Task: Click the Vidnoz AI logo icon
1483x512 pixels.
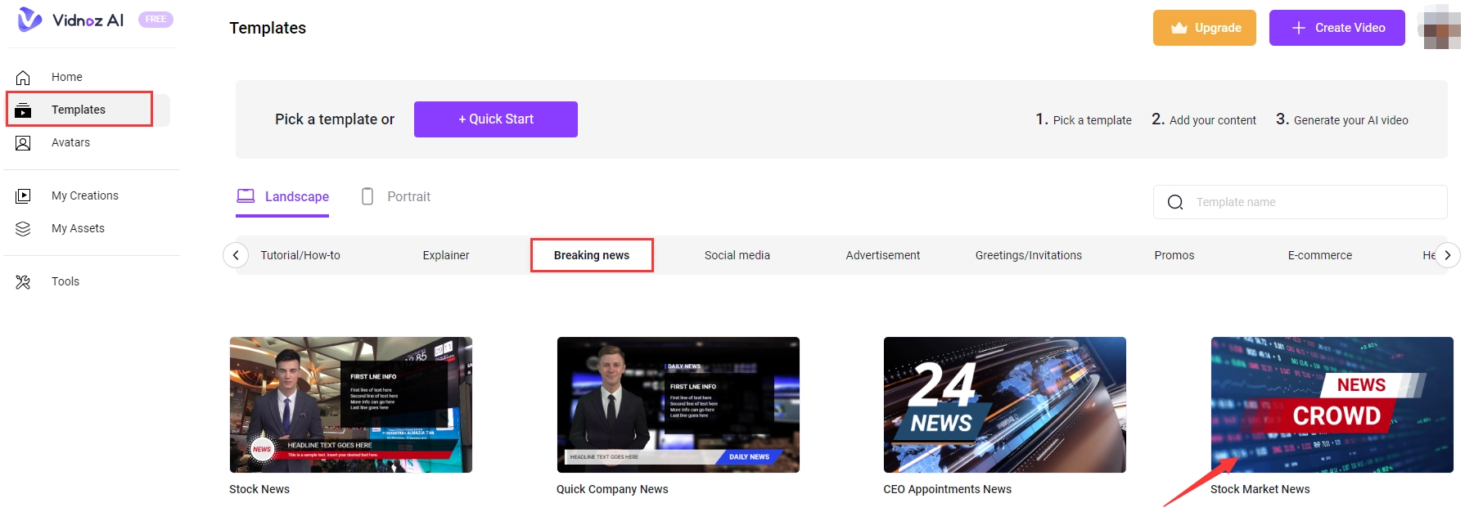Action: pos(29,20)
